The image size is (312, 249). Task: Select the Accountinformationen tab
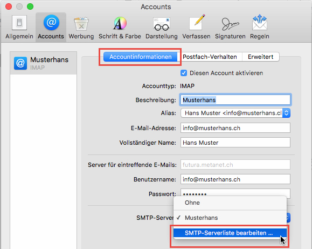(x=141, y=57)
